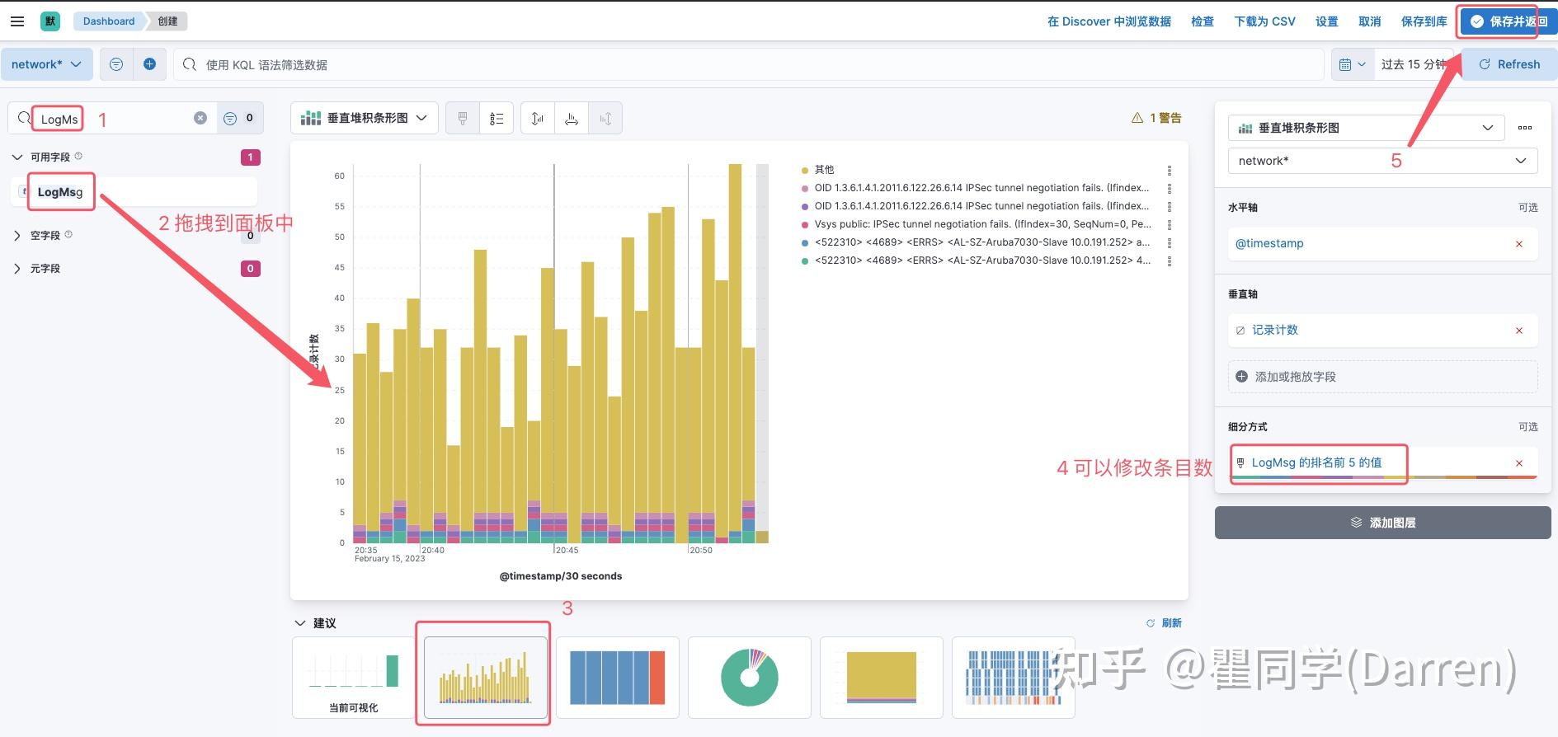Click the Refresh button
This screenshot has width=1558, height=737.
1509,64
